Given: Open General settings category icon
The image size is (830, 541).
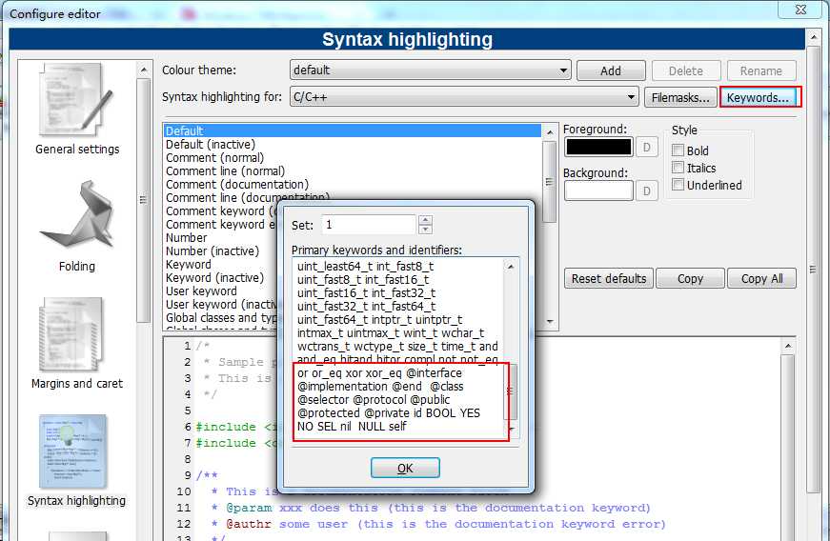Looking at the screenshot, I should point(77,100).
